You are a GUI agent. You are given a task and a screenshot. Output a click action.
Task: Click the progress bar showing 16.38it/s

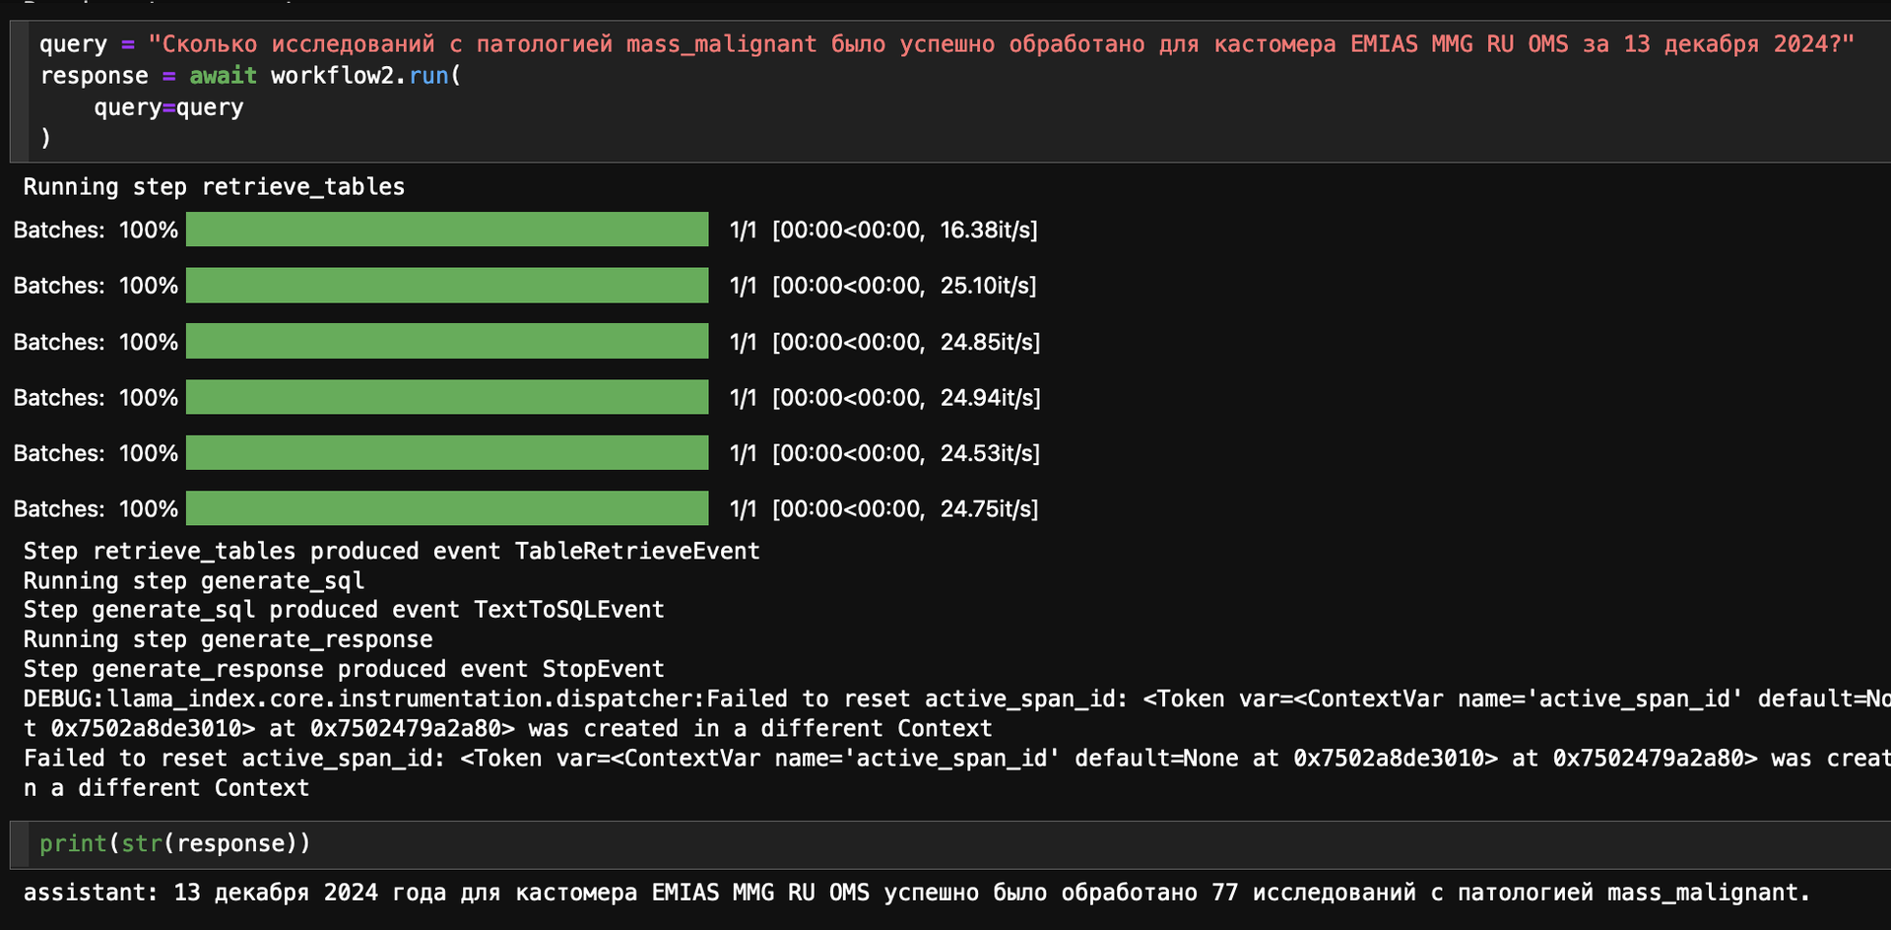coord(447,230)
